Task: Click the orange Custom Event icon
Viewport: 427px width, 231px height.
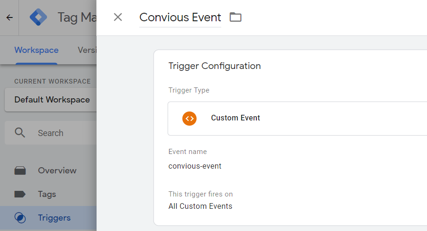Action: click(190, 118)
